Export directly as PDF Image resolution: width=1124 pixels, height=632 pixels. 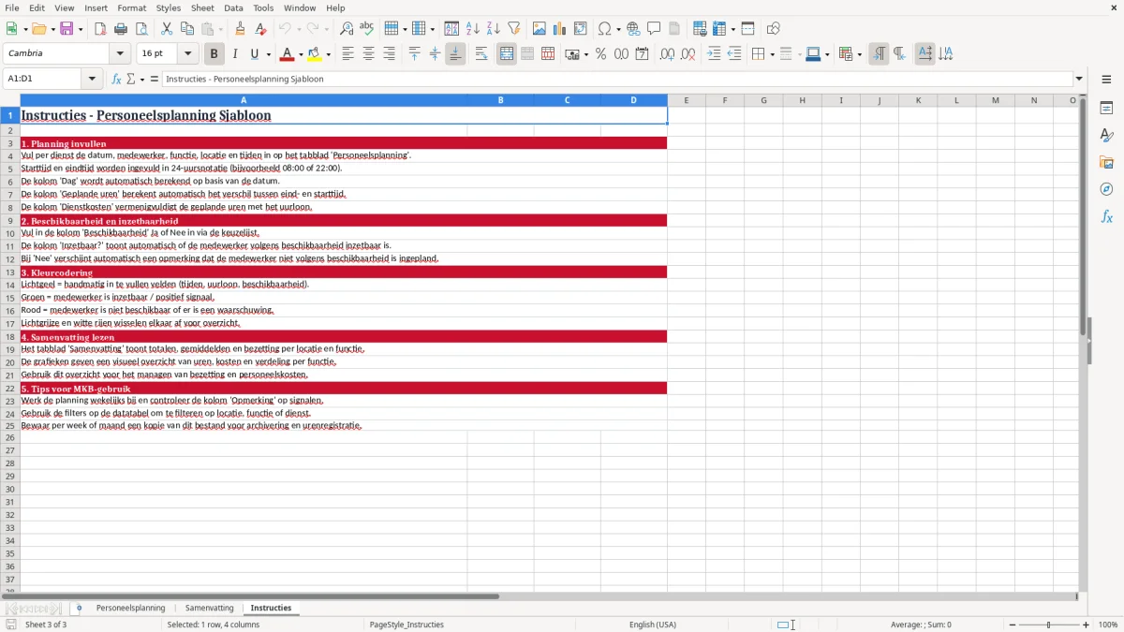tap(100, 29)
